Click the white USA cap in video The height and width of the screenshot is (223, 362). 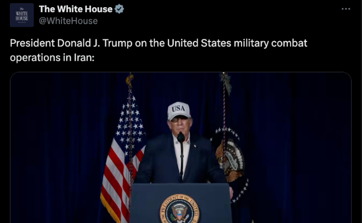[x=179, y=111]
